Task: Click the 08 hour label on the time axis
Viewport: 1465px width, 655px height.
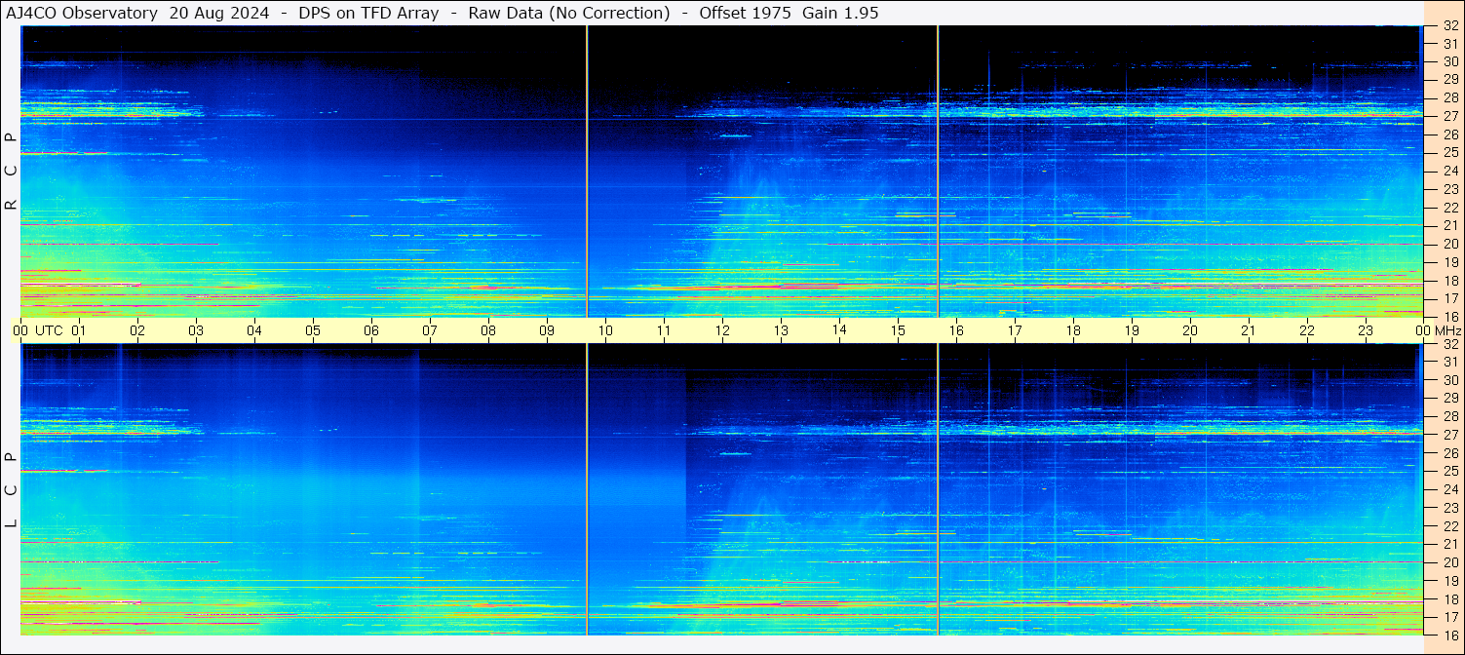Action: pos(488,330)
